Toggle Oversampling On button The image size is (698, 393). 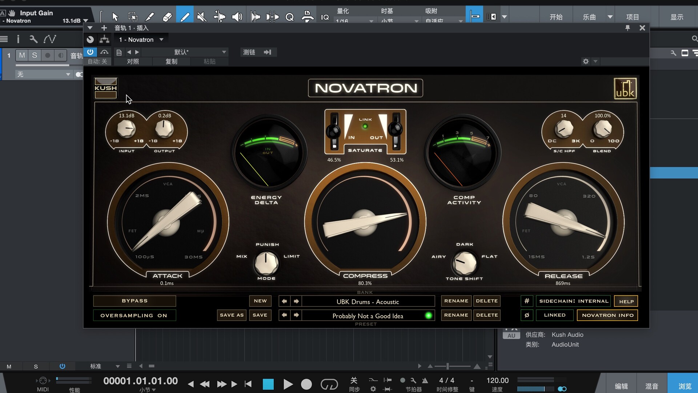(134, 315)
